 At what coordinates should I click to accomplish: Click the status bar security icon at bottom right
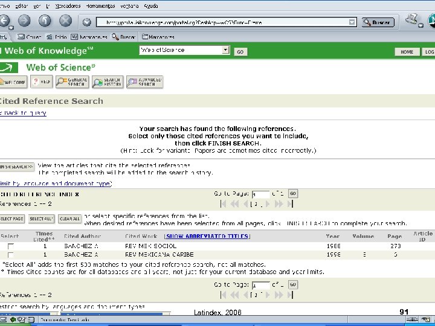click(x=425, y=319)
